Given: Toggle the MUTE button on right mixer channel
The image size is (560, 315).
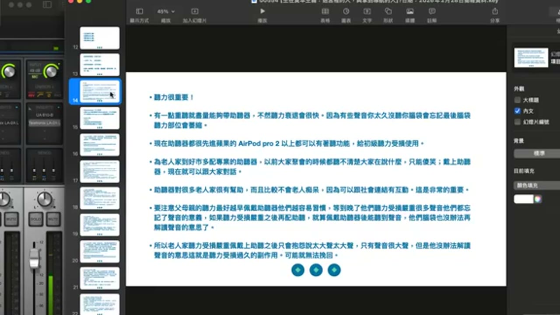Looking at the screenshot, I should [53, 219].
